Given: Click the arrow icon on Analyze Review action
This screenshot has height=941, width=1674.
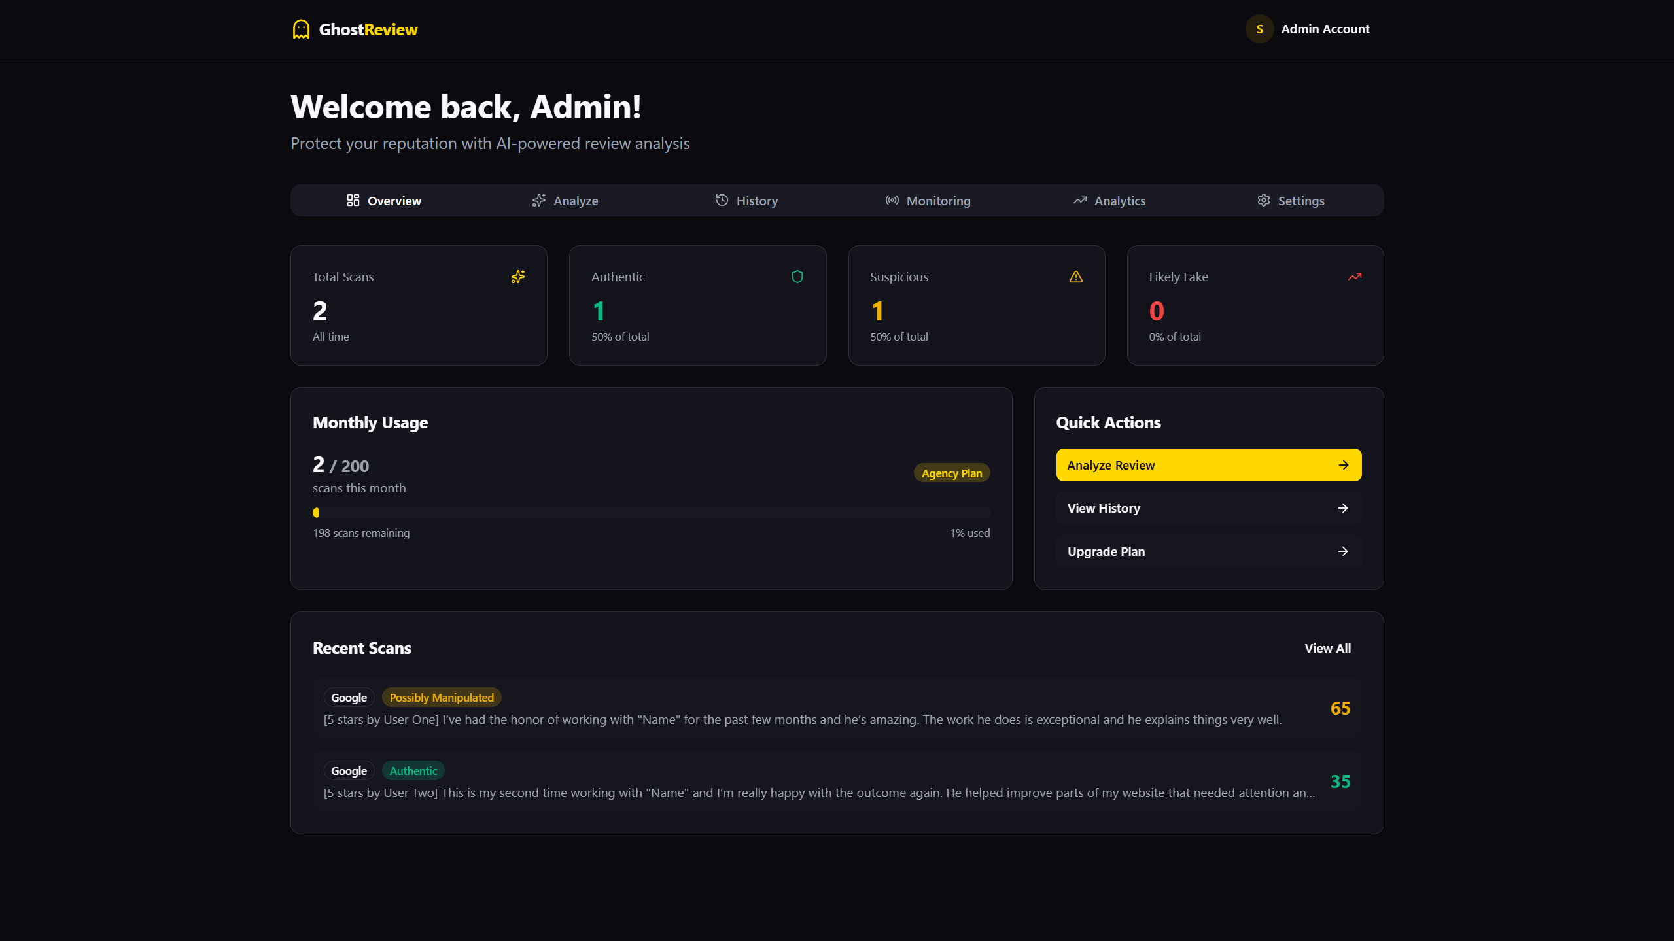Looking at the screenshot, I should 1343,464.
